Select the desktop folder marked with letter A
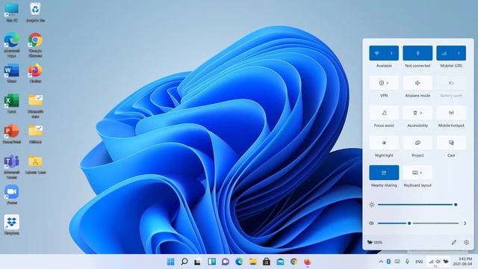This screenshot has height=269, width=478. pos(35,164)
